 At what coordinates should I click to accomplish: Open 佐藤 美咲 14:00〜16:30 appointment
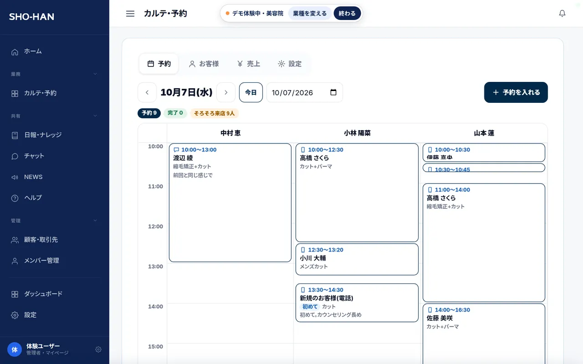coord(484,334)
